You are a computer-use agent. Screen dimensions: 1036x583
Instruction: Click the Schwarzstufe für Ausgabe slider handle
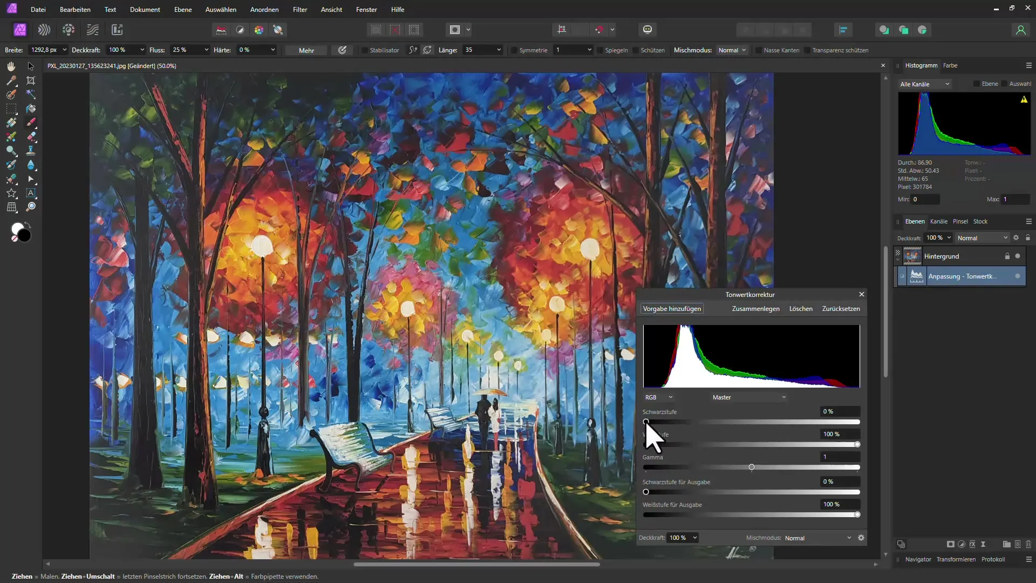tap(646, 492)
